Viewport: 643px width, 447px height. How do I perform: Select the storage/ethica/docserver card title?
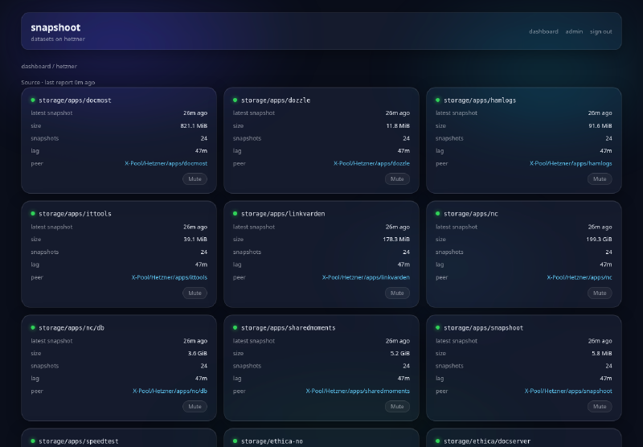tap(487, 441)
